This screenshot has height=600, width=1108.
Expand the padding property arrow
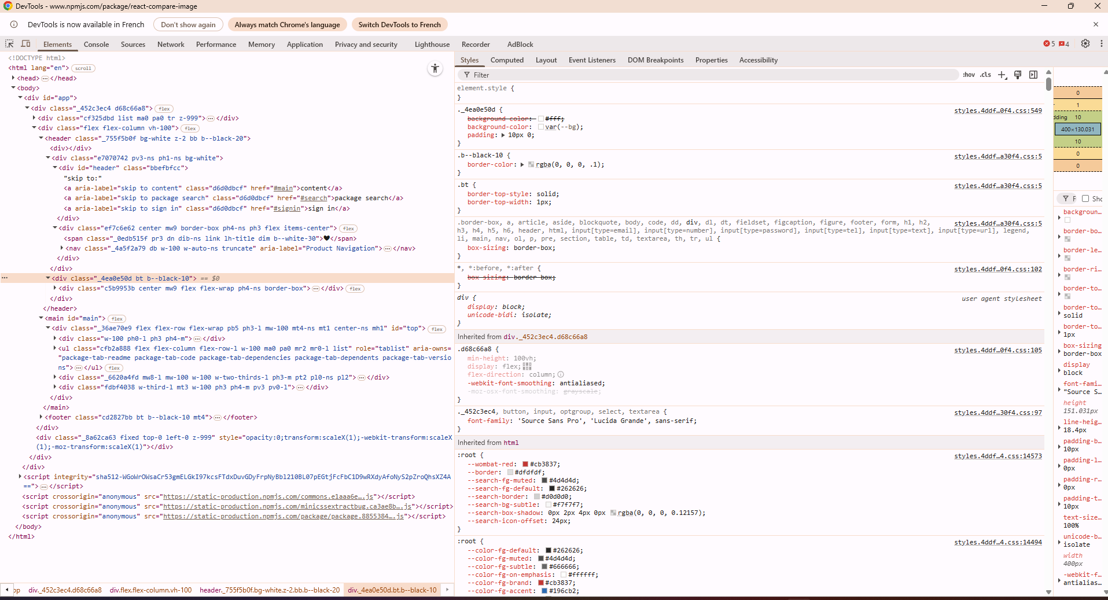point(503,135)
